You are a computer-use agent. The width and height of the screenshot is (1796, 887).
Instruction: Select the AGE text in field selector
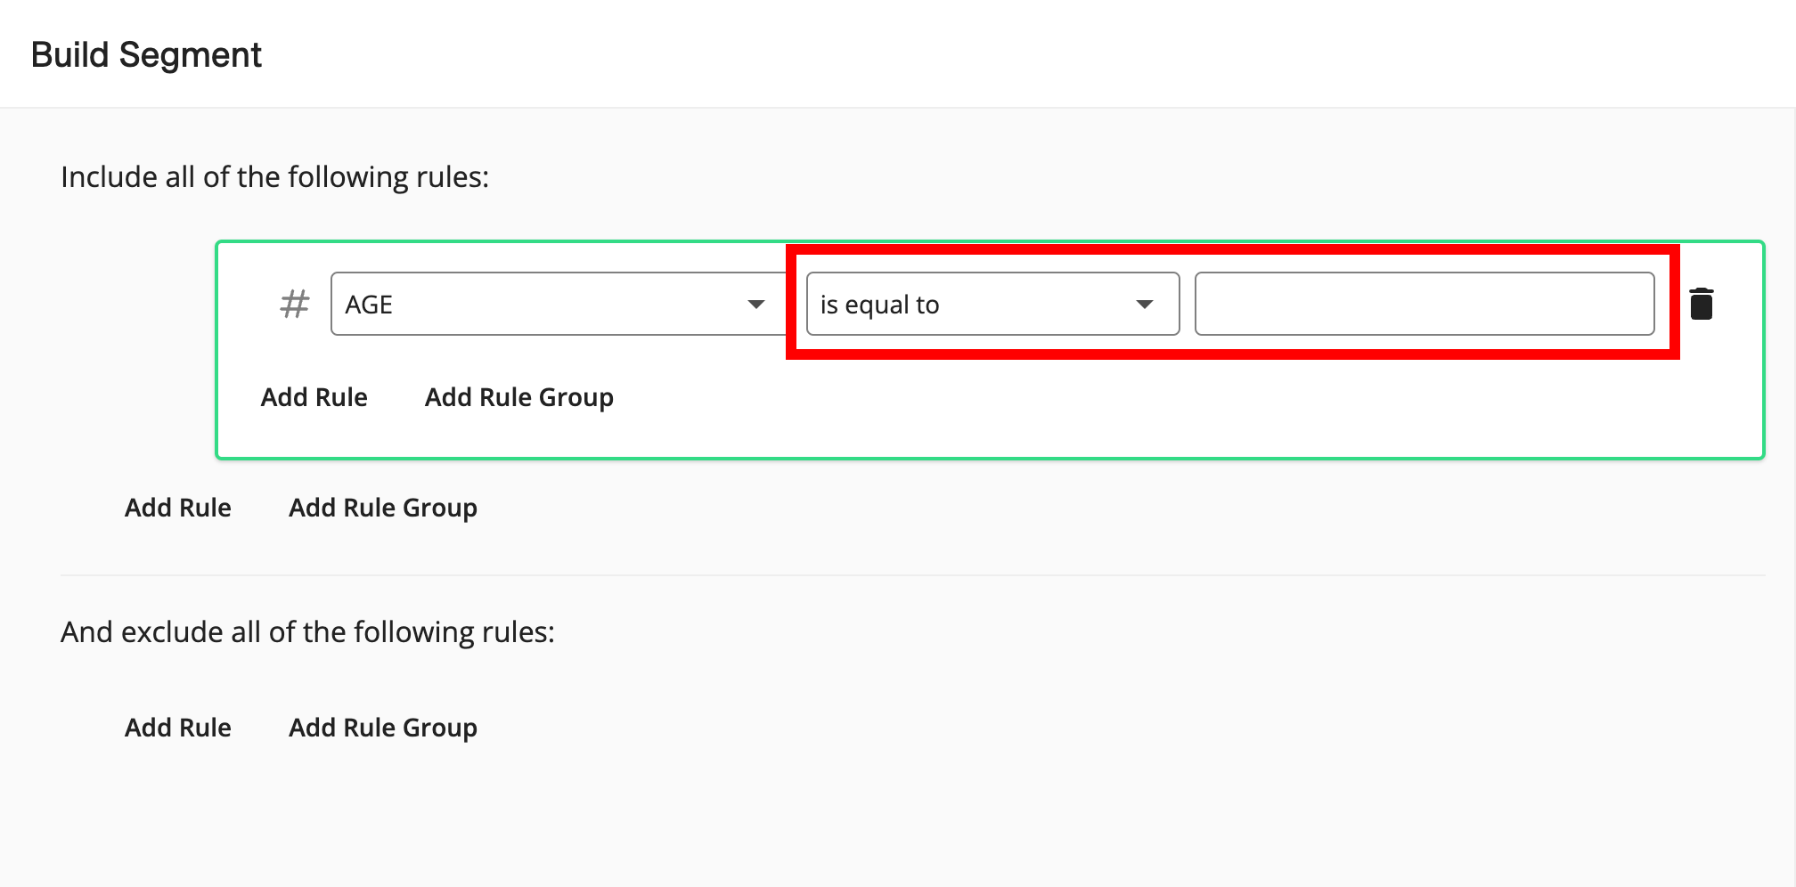coord(369,305)
